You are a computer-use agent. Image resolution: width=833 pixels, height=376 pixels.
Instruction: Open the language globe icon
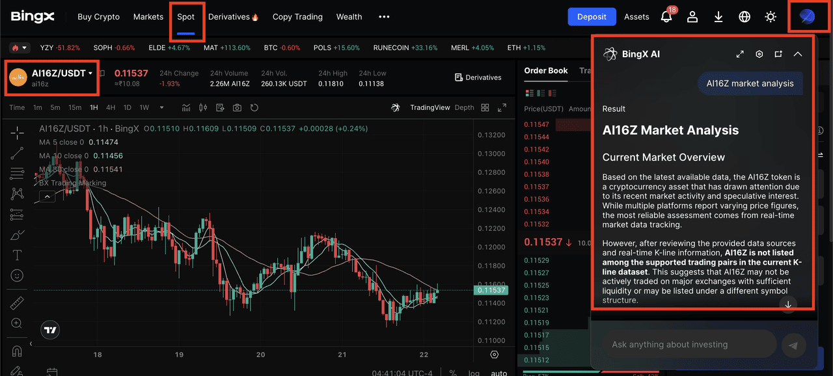(744, 17)
